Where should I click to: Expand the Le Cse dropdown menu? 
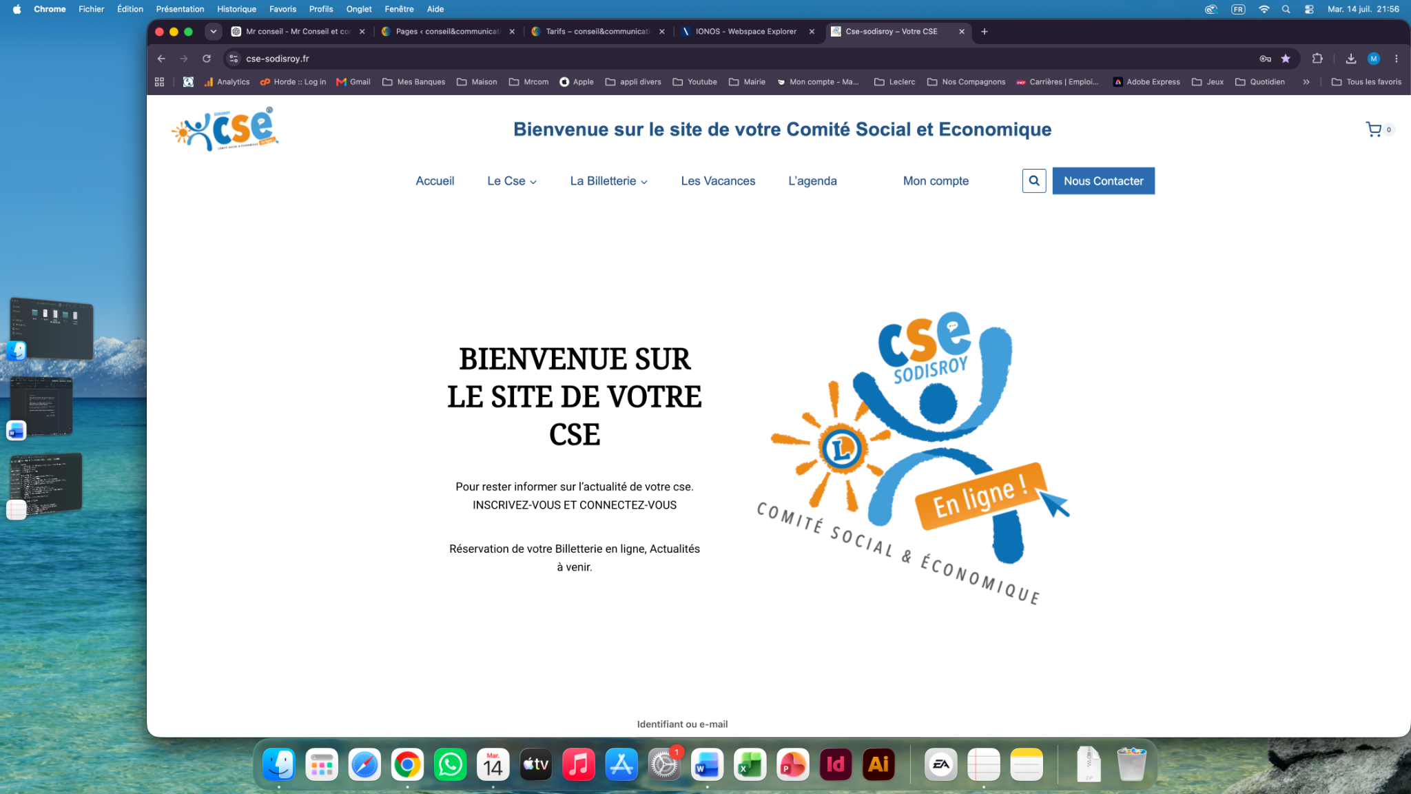[511, 181]
